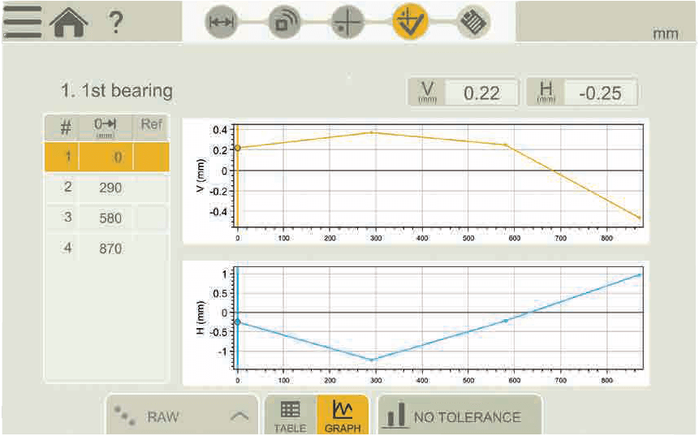This screenshot has height=436, width=699.
Task: Click the highlighted results workflow step
Action: [410, 23]
